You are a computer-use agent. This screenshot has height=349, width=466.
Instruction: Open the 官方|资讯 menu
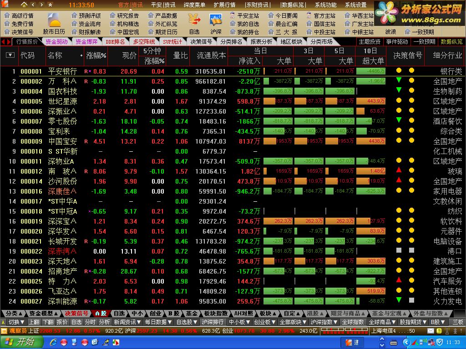[x=130, y=5]
